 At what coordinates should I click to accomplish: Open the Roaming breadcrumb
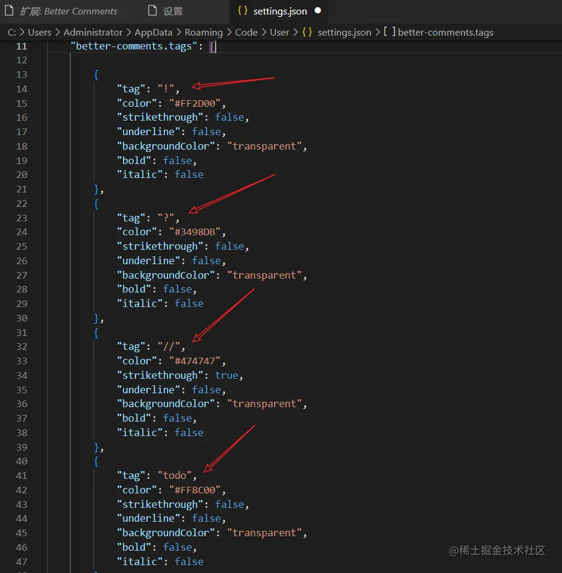[x=204, y=33]
